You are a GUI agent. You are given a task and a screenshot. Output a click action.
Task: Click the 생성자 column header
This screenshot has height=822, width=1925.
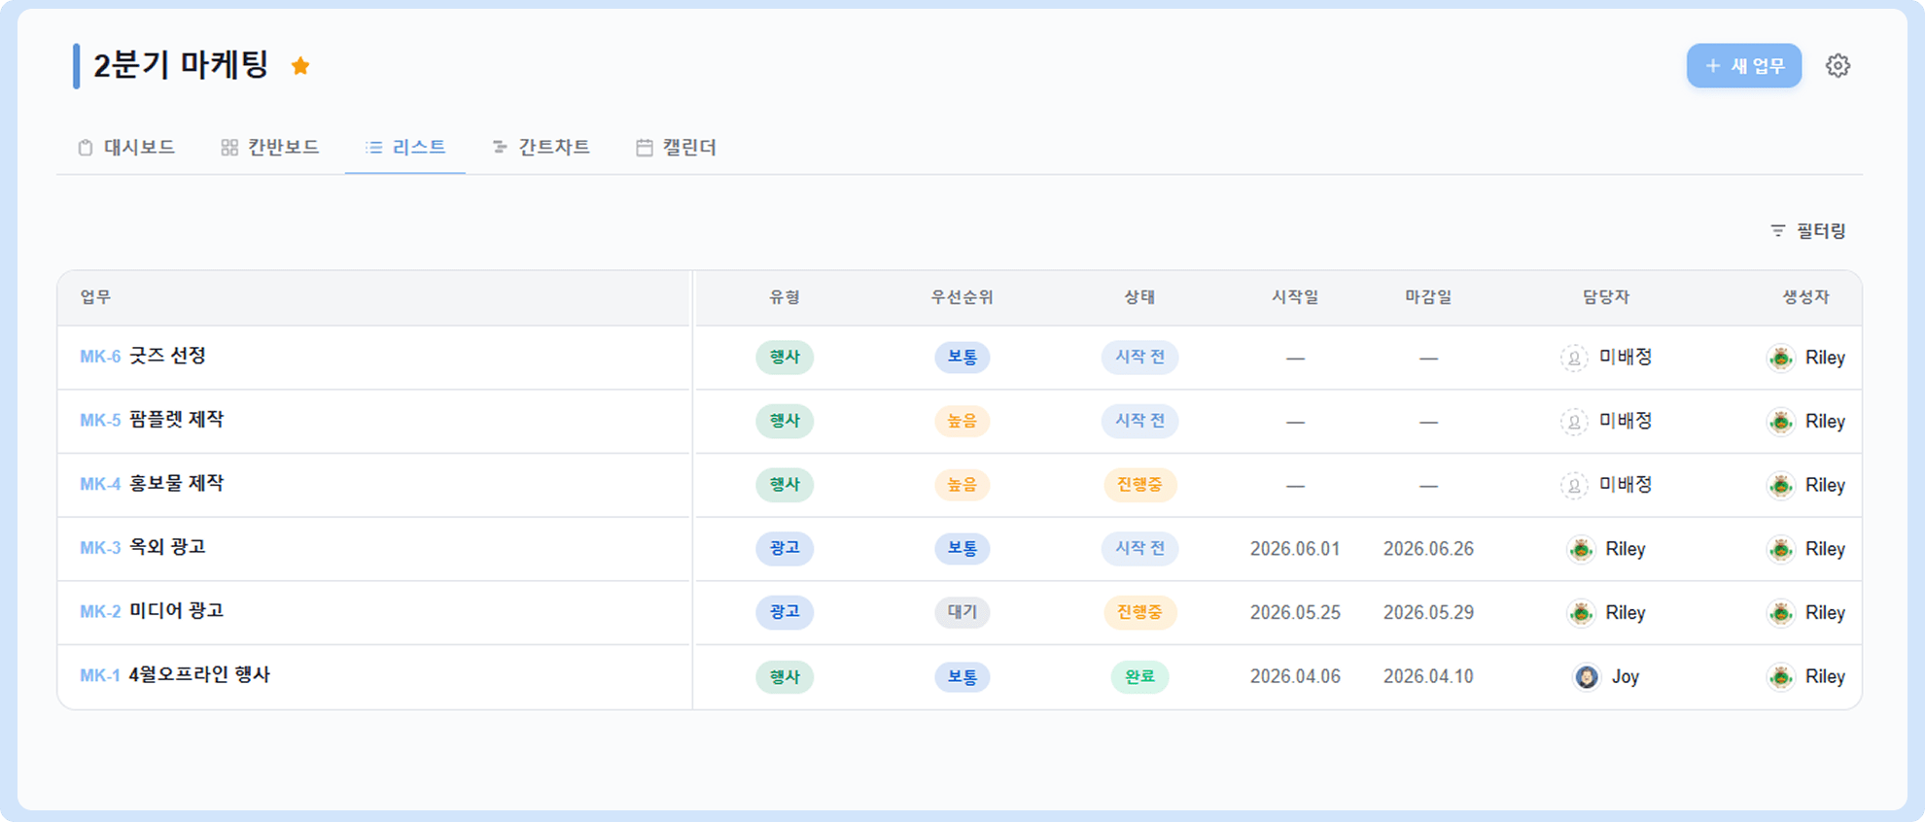[x=1805, y=296]
